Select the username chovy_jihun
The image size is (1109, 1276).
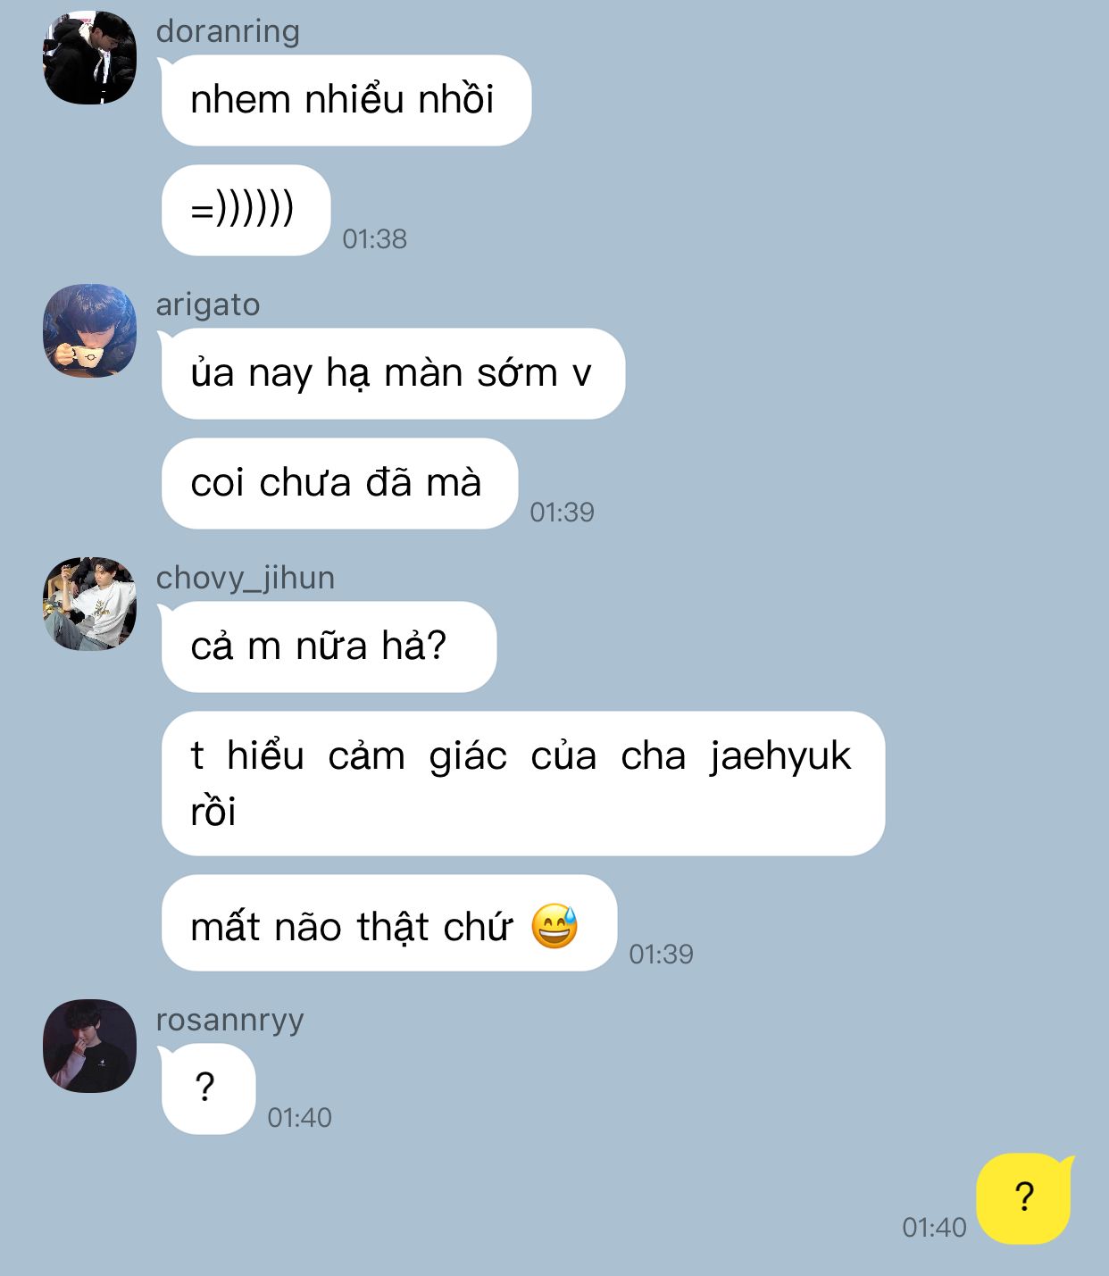[246, 578]
